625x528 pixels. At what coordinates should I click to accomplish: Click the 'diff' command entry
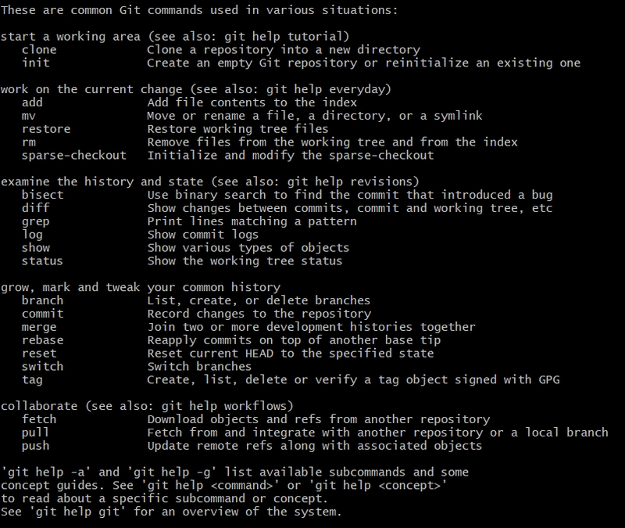36,208
